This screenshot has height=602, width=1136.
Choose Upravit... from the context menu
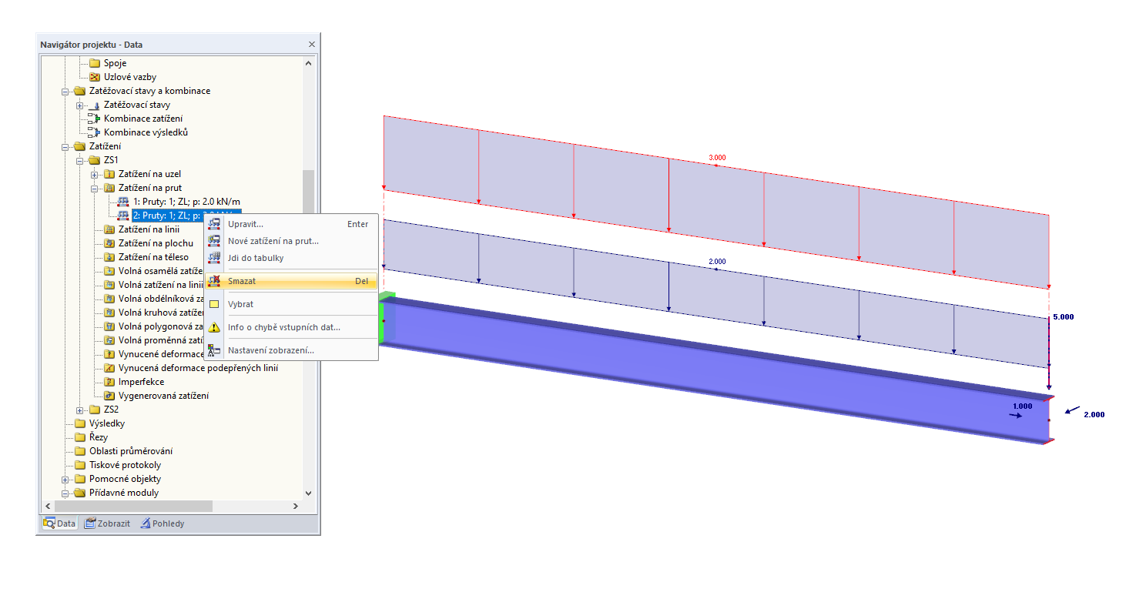291,224
